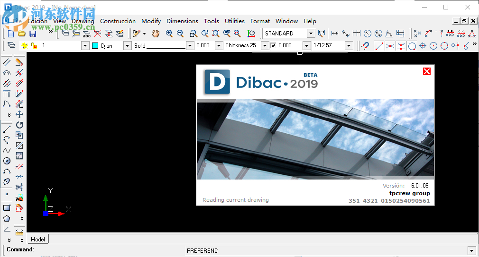Select the angular dimension tool

click(x=389, y=34)
